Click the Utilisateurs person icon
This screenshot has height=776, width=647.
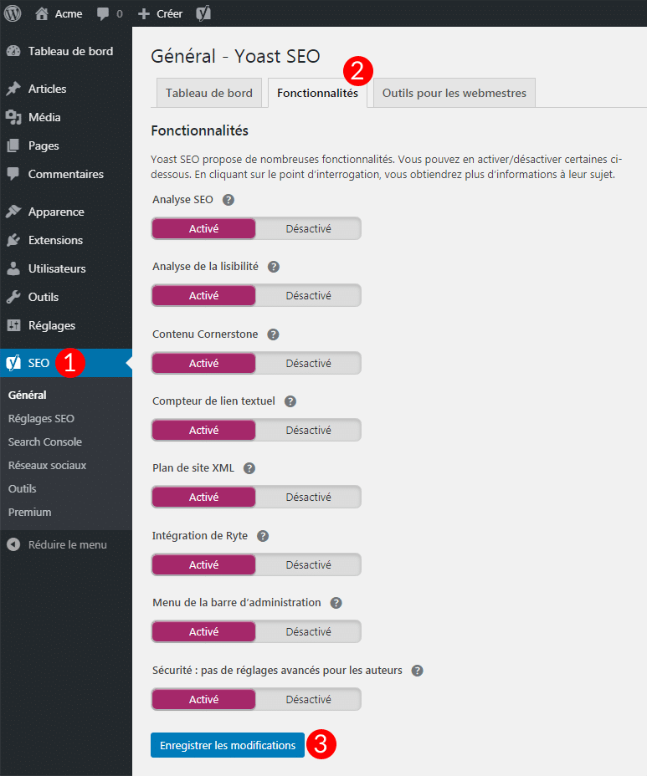pos(13,268)
